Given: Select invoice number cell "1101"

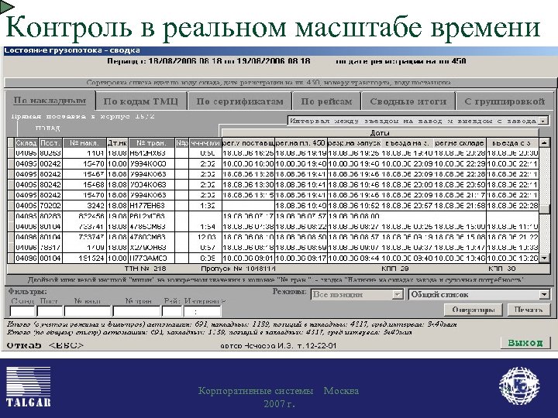Looking at the screenshot, I should (x=84, y=153).
